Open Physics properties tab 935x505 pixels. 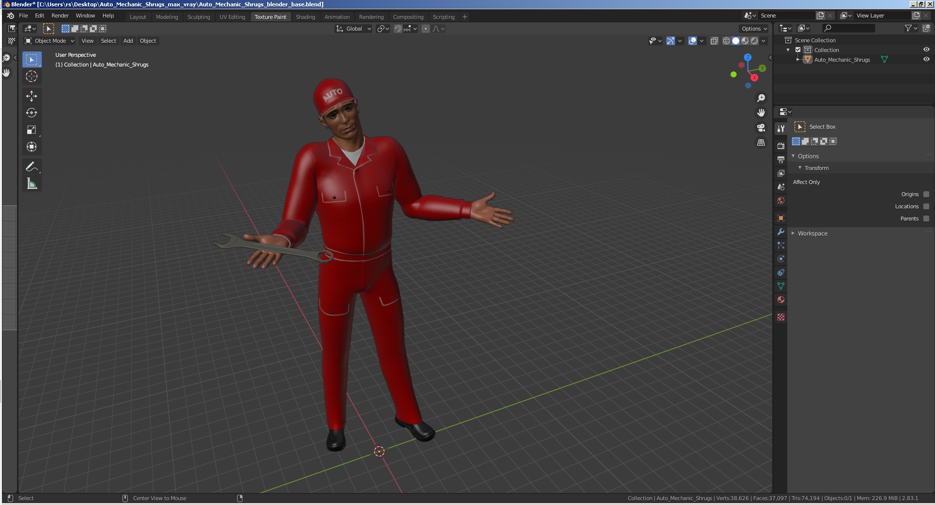(x=781, y=259)
